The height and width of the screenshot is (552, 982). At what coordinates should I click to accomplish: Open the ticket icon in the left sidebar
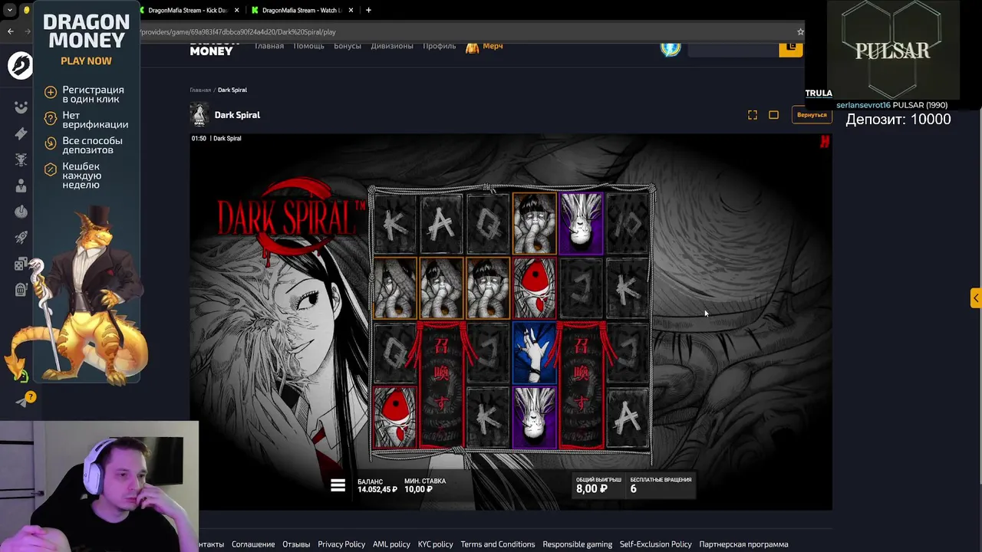(x=21, y=134)
